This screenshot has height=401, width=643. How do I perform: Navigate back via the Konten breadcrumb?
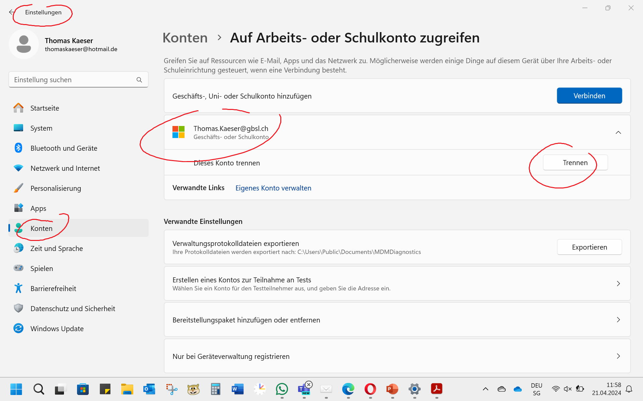click(x=185, y=38)
